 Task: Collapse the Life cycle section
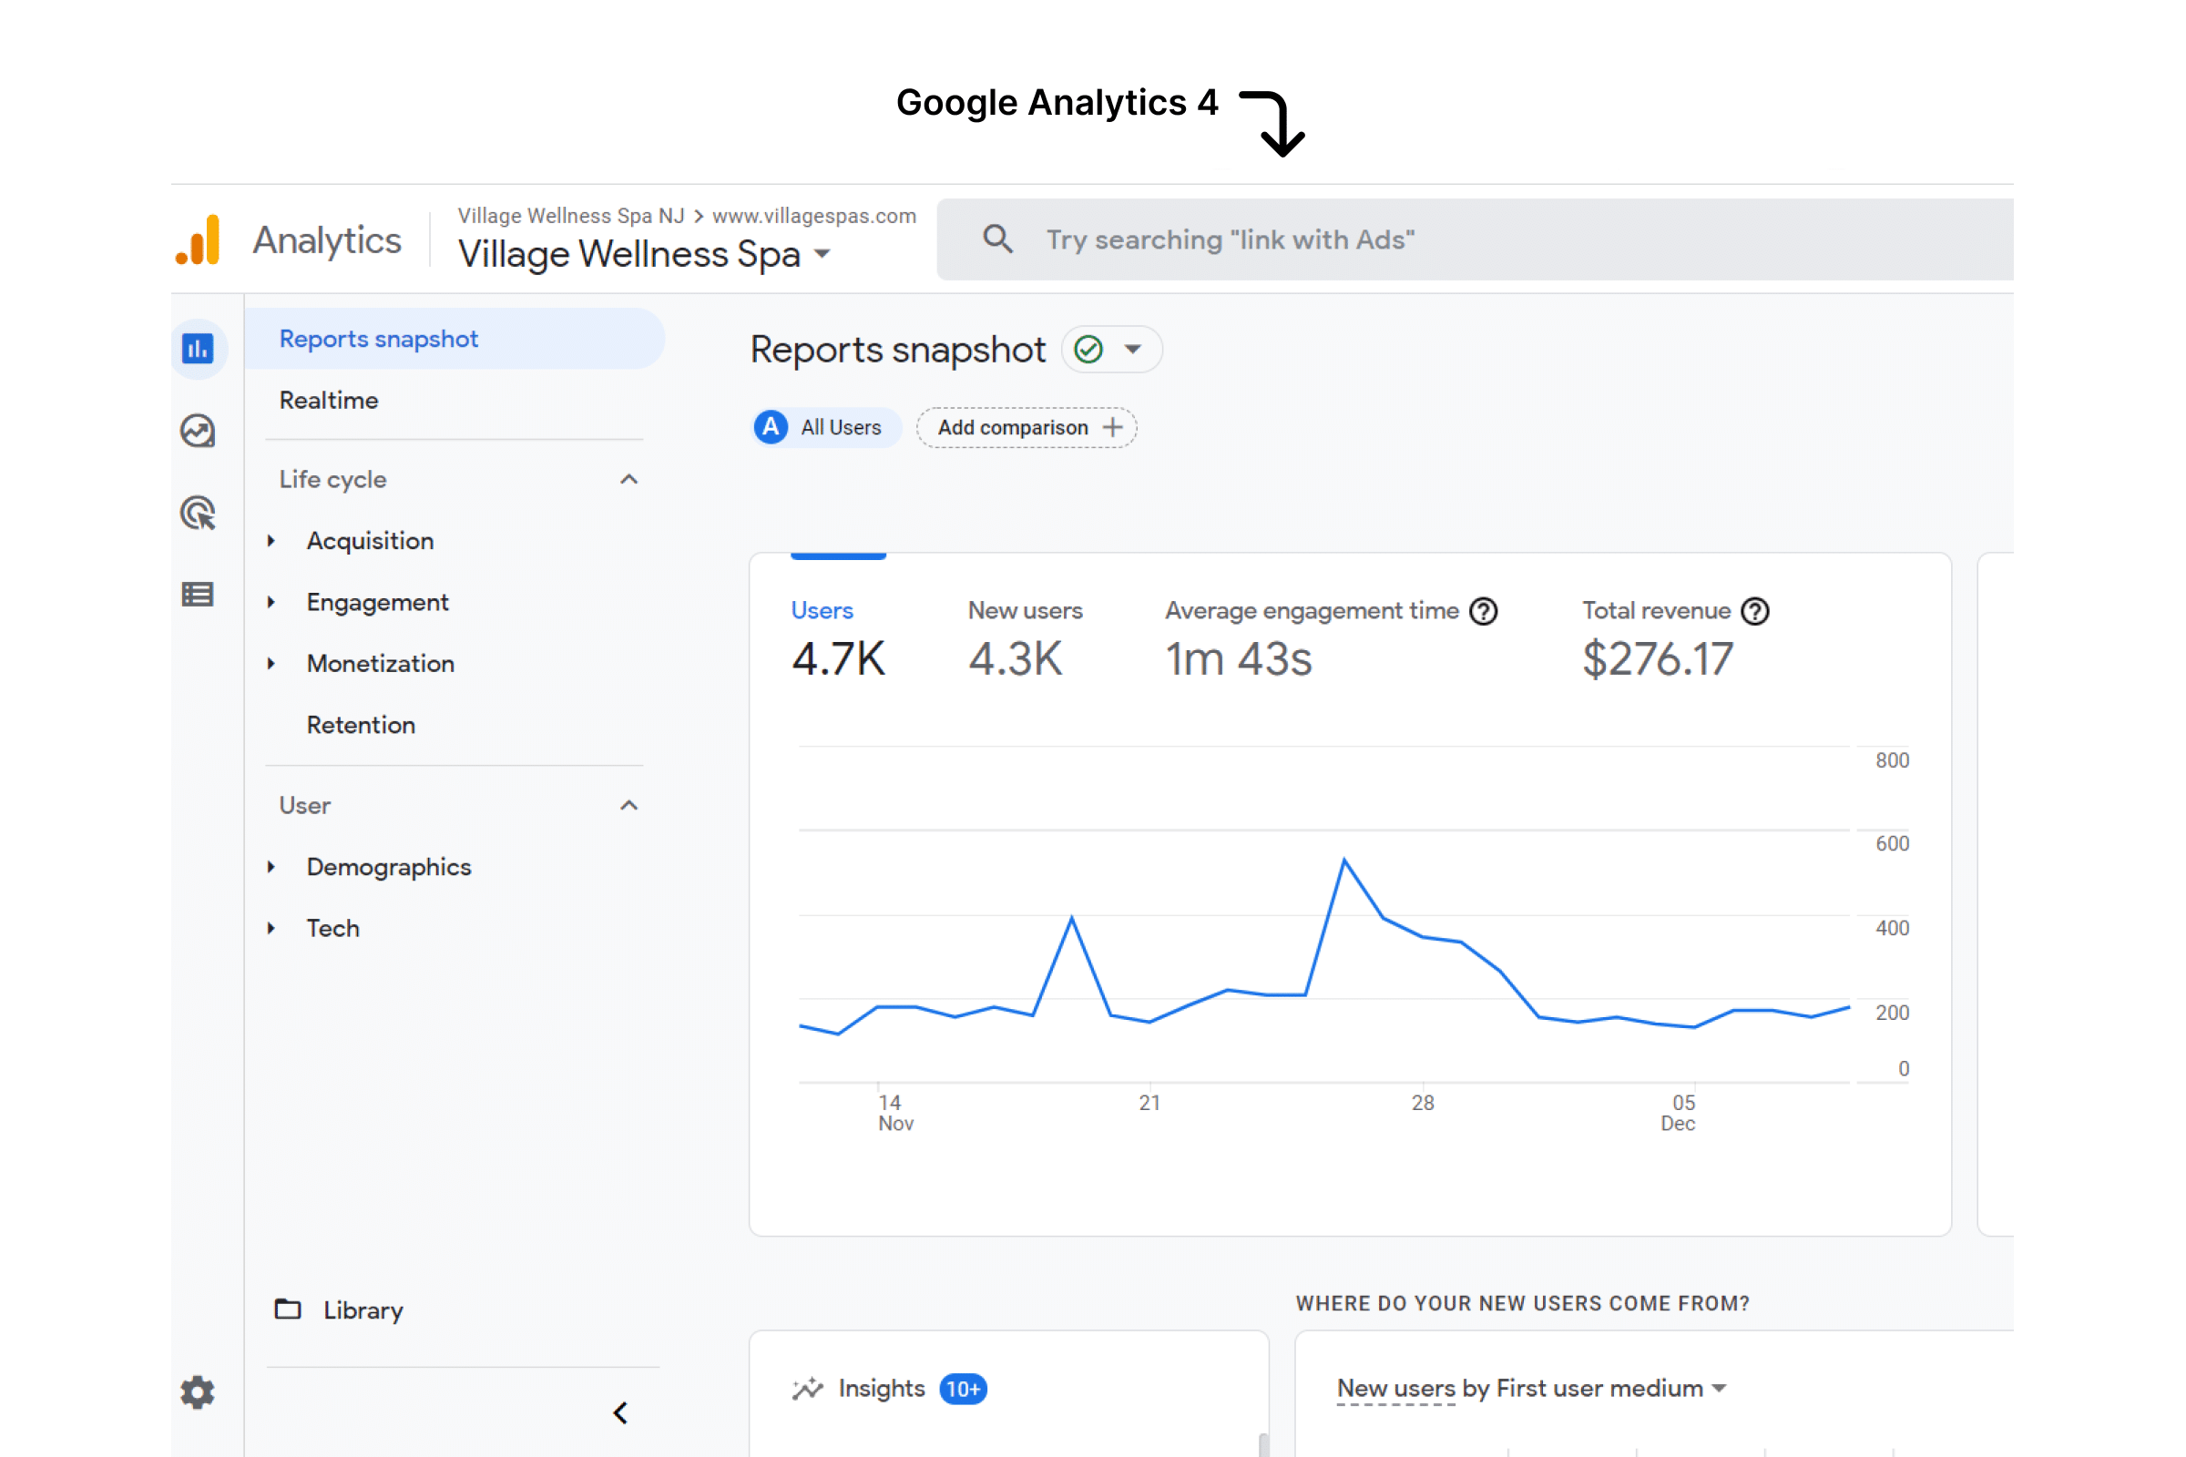[629, 480]
